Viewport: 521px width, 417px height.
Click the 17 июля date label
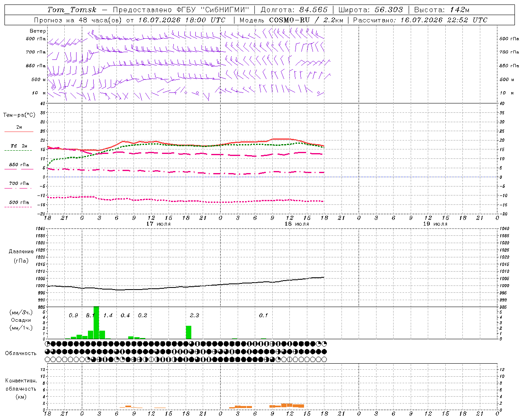[x=158, y=224]
